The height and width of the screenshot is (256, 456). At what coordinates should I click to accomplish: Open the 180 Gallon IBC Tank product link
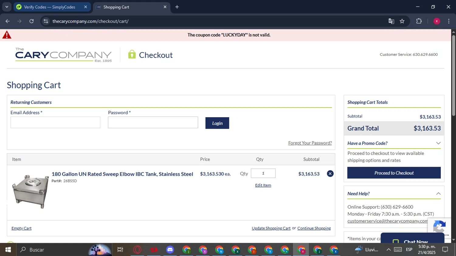122,174
